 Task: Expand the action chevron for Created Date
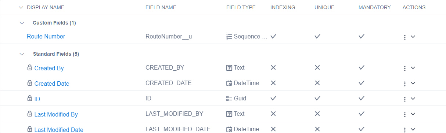pos(413,83)
